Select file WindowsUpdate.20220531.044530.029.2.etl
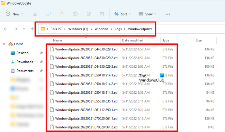Screen dimensions: 225x132 pos(86,58)
